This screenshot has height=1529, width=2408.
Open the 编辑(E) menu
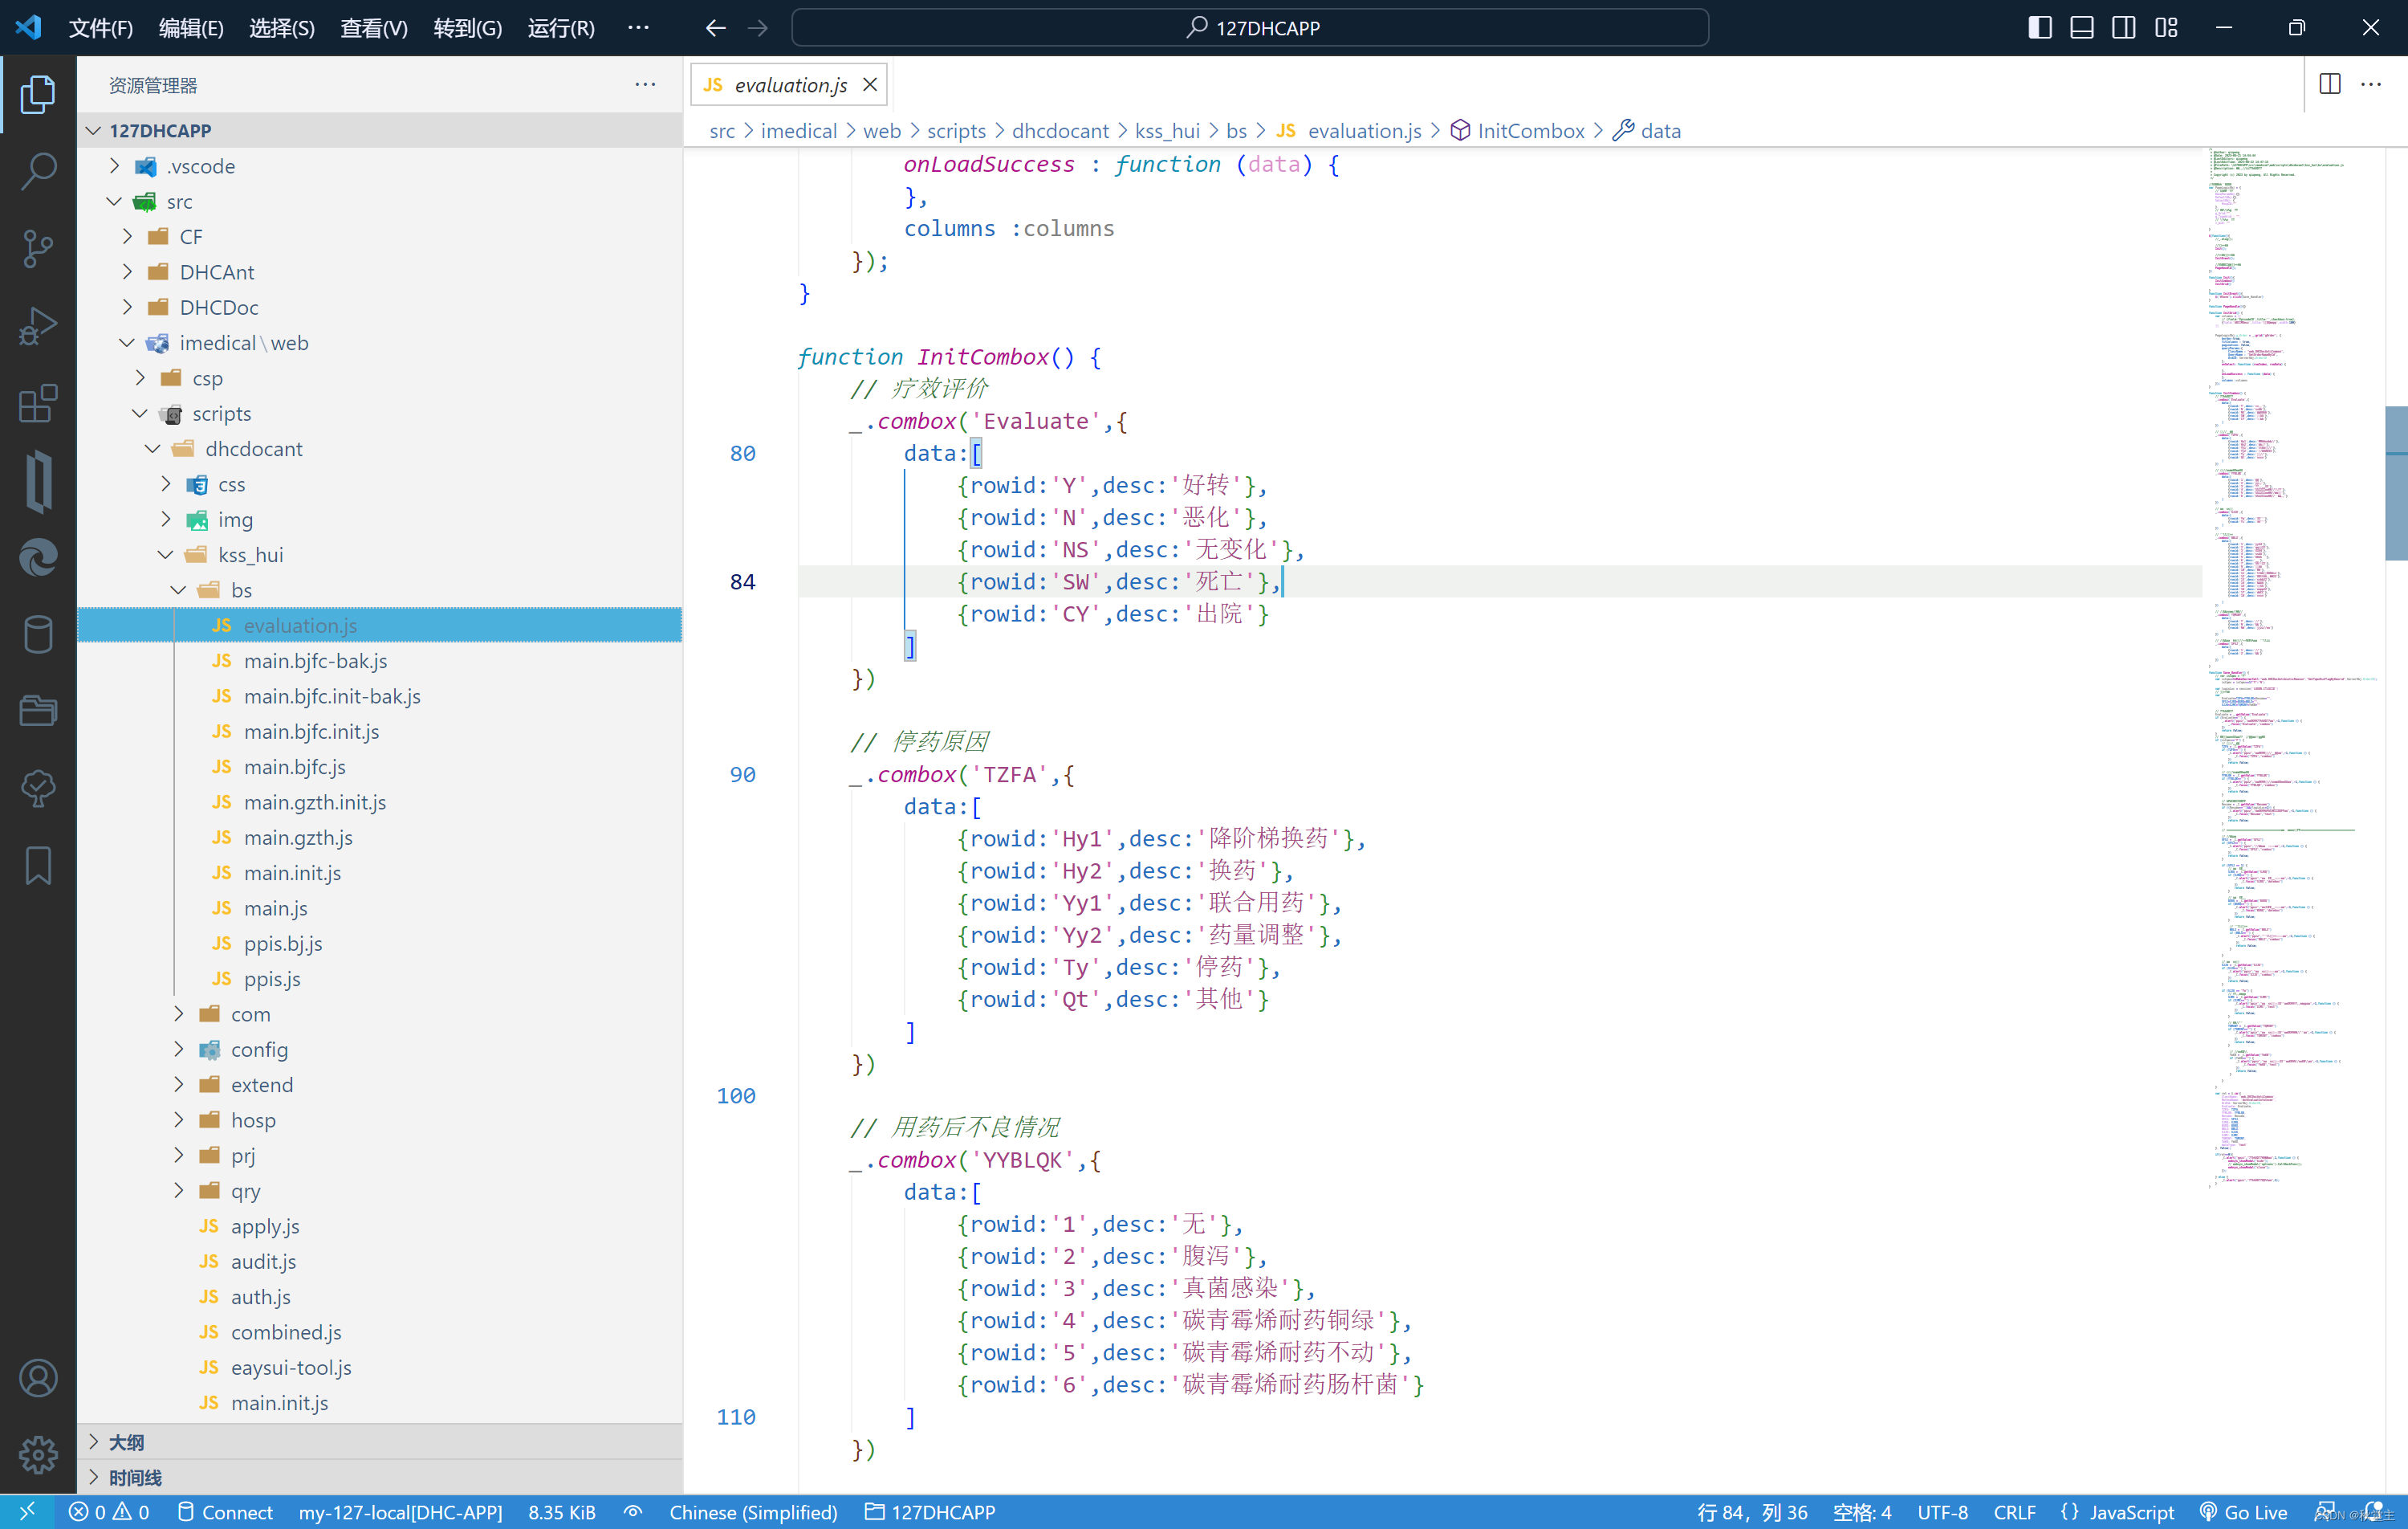(191, 28)
